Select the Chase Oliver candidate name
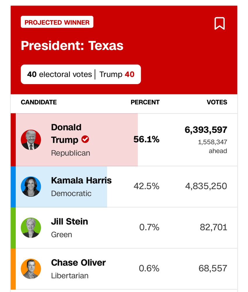248x292 pixels. (78, 263)
